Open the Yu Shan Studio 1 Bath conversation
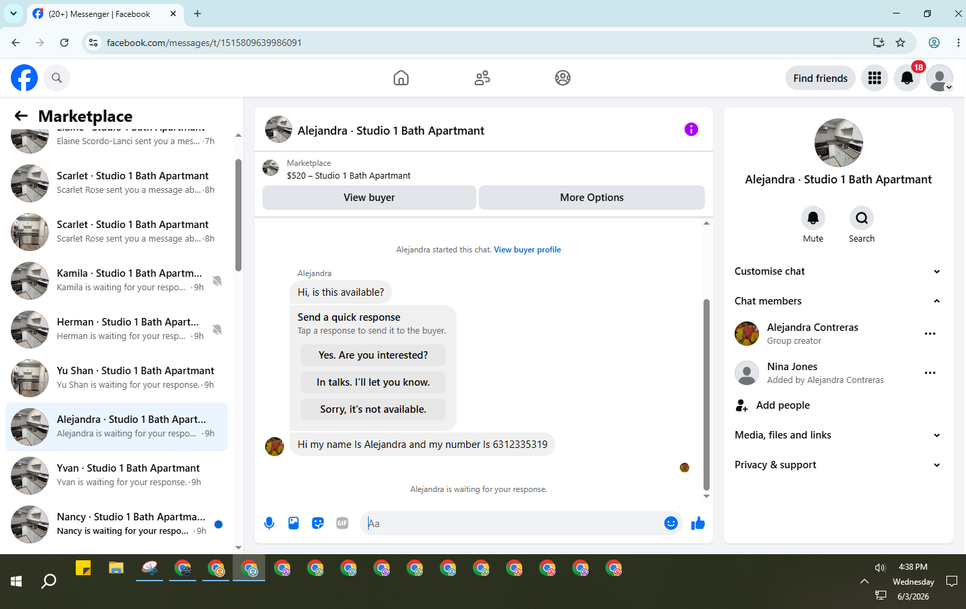The width and height of the screenshot is (966, 609). pyautogui.click(x=116, y=378)
